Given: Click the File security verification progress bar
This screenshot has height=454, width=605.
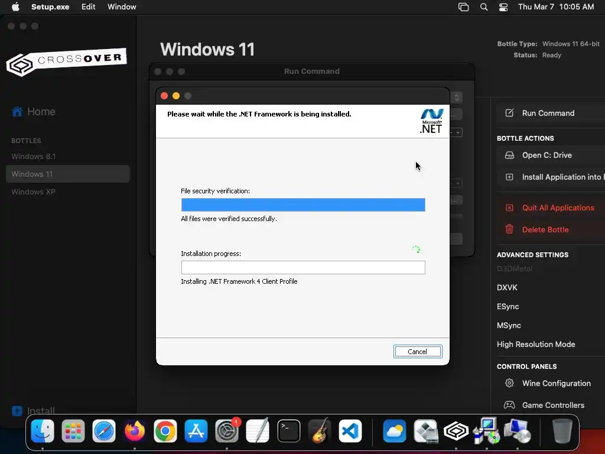Looking at the screenshot, I should click(x=303, y=205).
